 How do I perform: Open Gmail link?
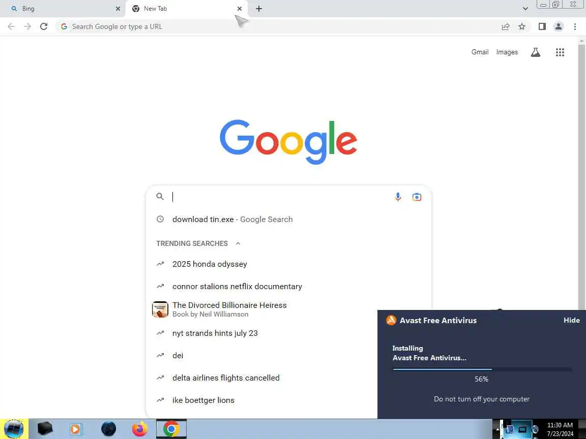[x=480, y=52]
